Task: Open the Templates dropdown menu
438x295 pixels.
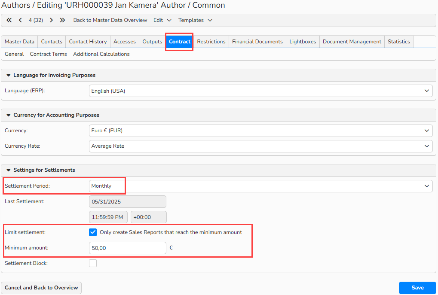Action: pos(195,20)
